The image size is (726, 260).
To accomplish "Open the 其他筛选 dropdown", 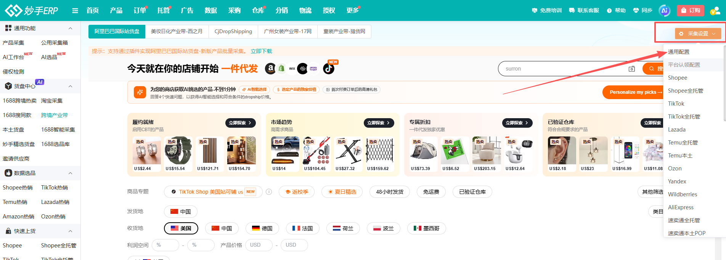I will click(x=651, y=192).
